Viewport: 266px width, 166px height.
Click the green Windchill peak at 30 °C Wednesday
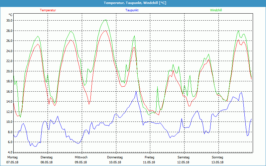[106, 20]
